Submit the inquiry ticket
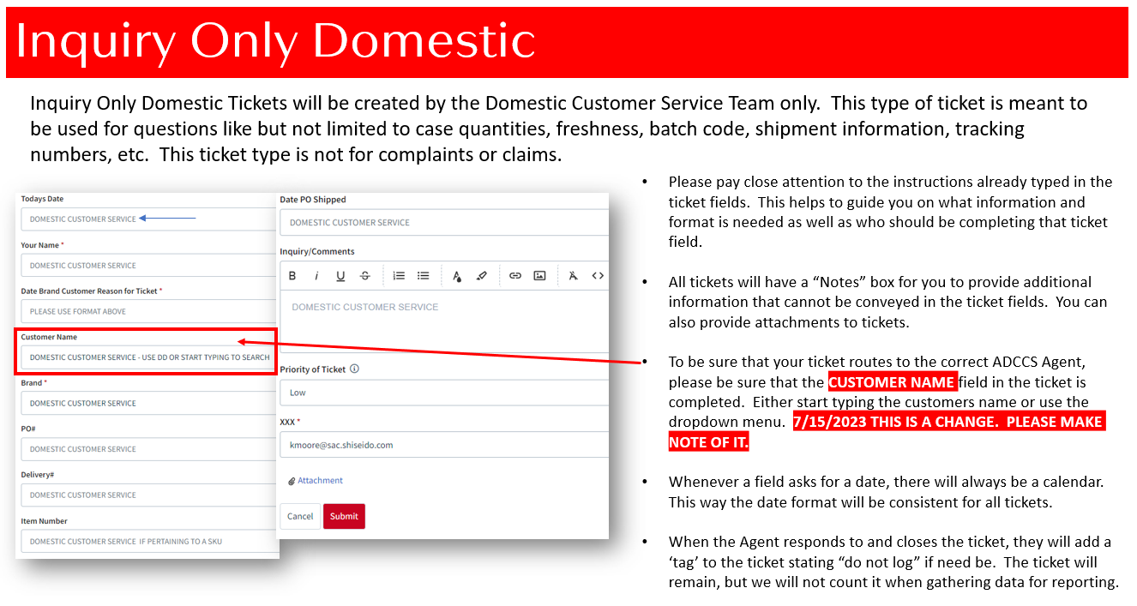 (344, 516)
